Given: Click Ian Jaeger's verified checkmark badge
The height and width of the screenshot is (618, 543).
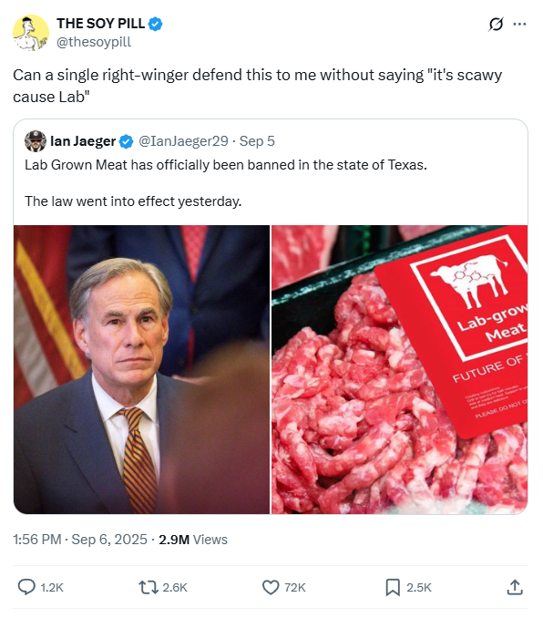Looking at the screenshot, I should click(x=126, y=141).
